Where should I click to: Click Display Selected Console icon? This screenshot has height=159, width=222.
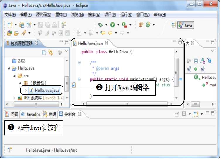(184, 114)
